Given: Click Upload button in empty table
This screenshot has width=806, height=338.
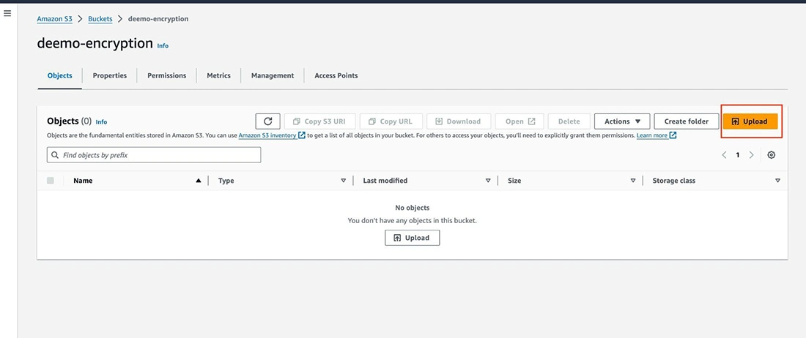Looking at the screenshot, I should [413, 238].
